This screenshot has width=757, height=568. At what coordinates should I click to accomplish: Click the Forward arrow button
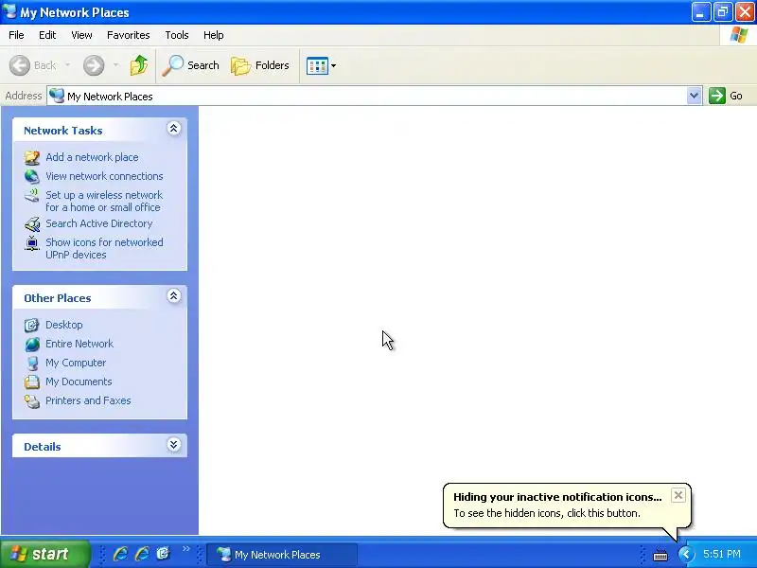point(94,65)
